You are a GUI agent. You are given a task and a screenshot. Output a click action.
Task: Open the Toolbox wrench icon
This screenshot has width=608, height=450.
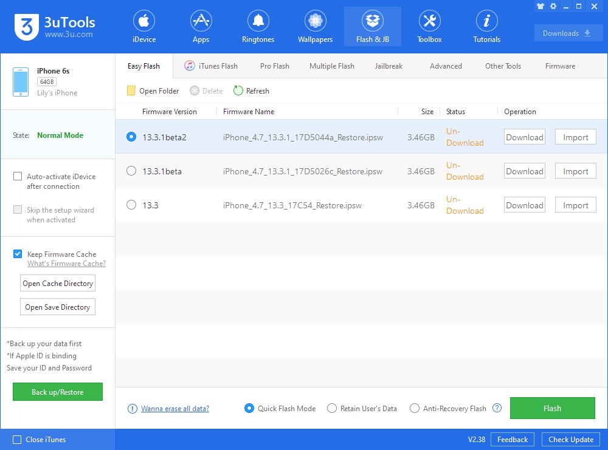429,21
